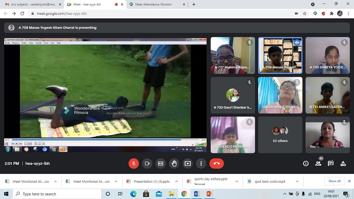Expand options for Presentation (1) (3).pptx download
The image size is (354, 199).
(177, 181)
